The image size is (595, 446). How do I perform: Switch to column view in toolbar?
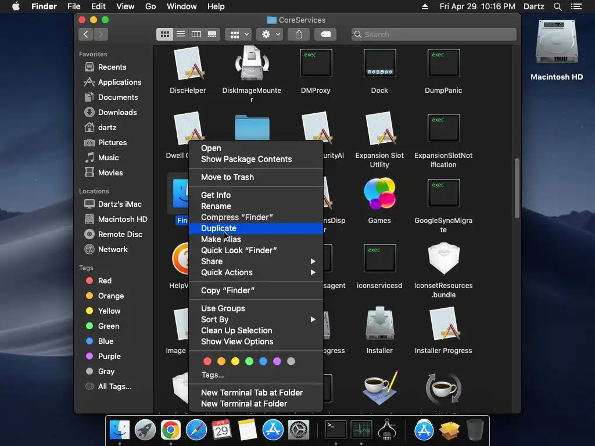(196, 34)
